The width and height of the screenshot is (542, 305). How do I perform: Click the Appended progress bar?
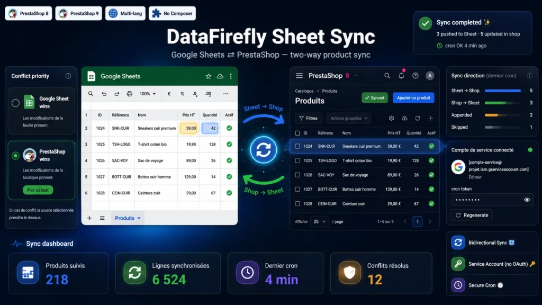point(503,115)
